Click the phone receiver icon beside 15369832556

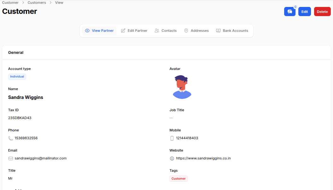[x=10, y=138]
